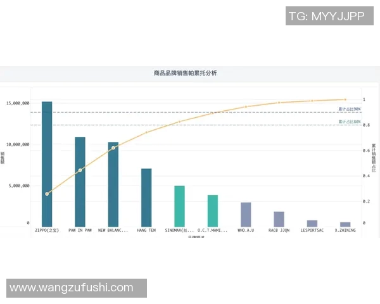Image resolution: width=380 pixels, height=304 pixels.
Task: Click the X.ZHINING axis label
Action: [345, 231]
